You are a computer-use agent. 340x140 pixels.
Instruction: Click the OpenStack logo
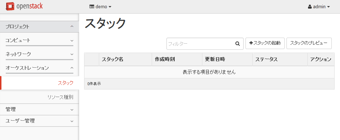pos(24,6)
